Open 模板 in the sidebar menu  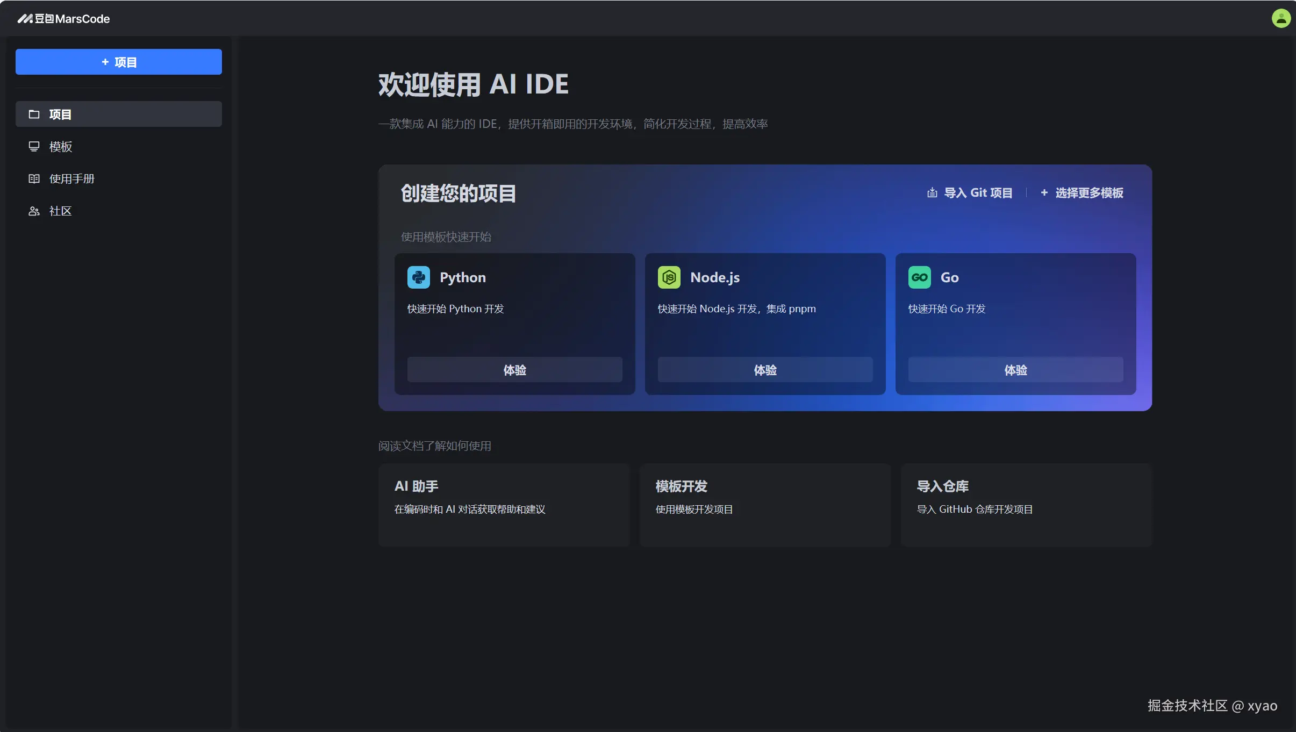(61, 146)
